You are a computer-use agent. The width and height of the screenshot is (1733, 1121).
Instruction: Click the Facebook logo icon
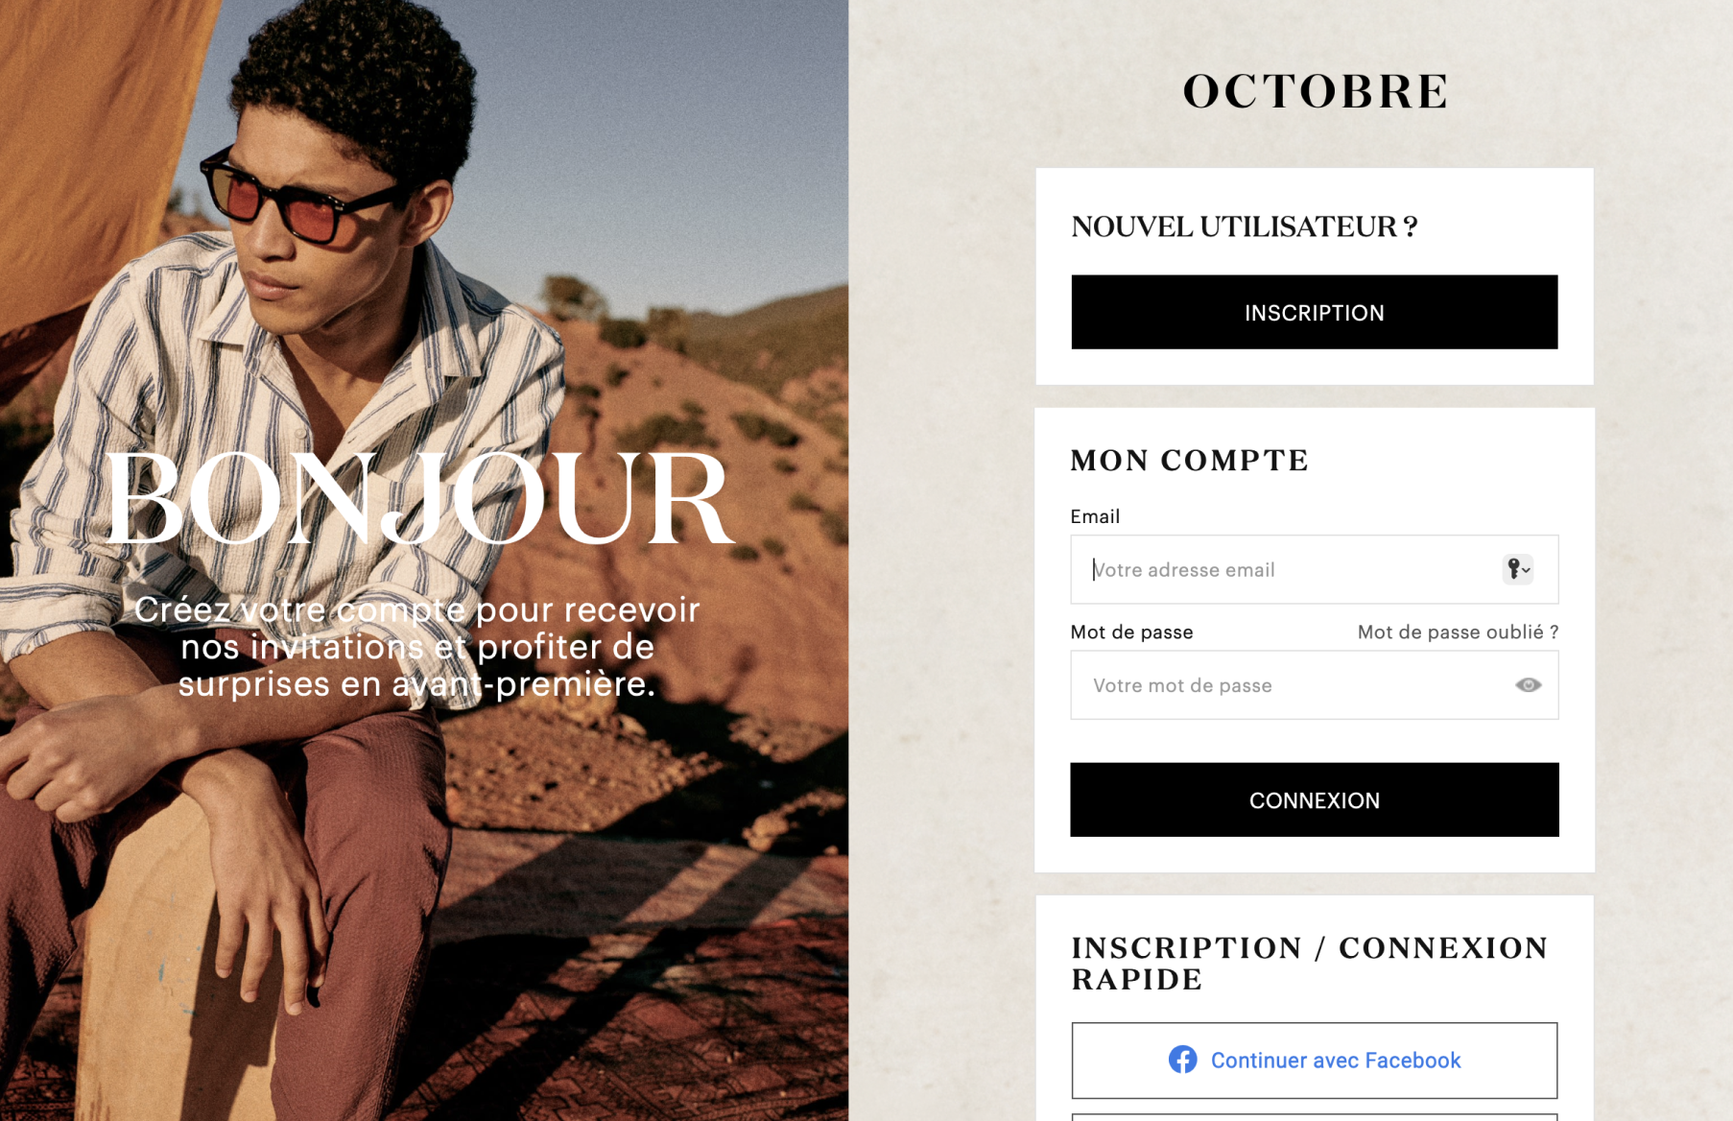tap(1182, 1060)
